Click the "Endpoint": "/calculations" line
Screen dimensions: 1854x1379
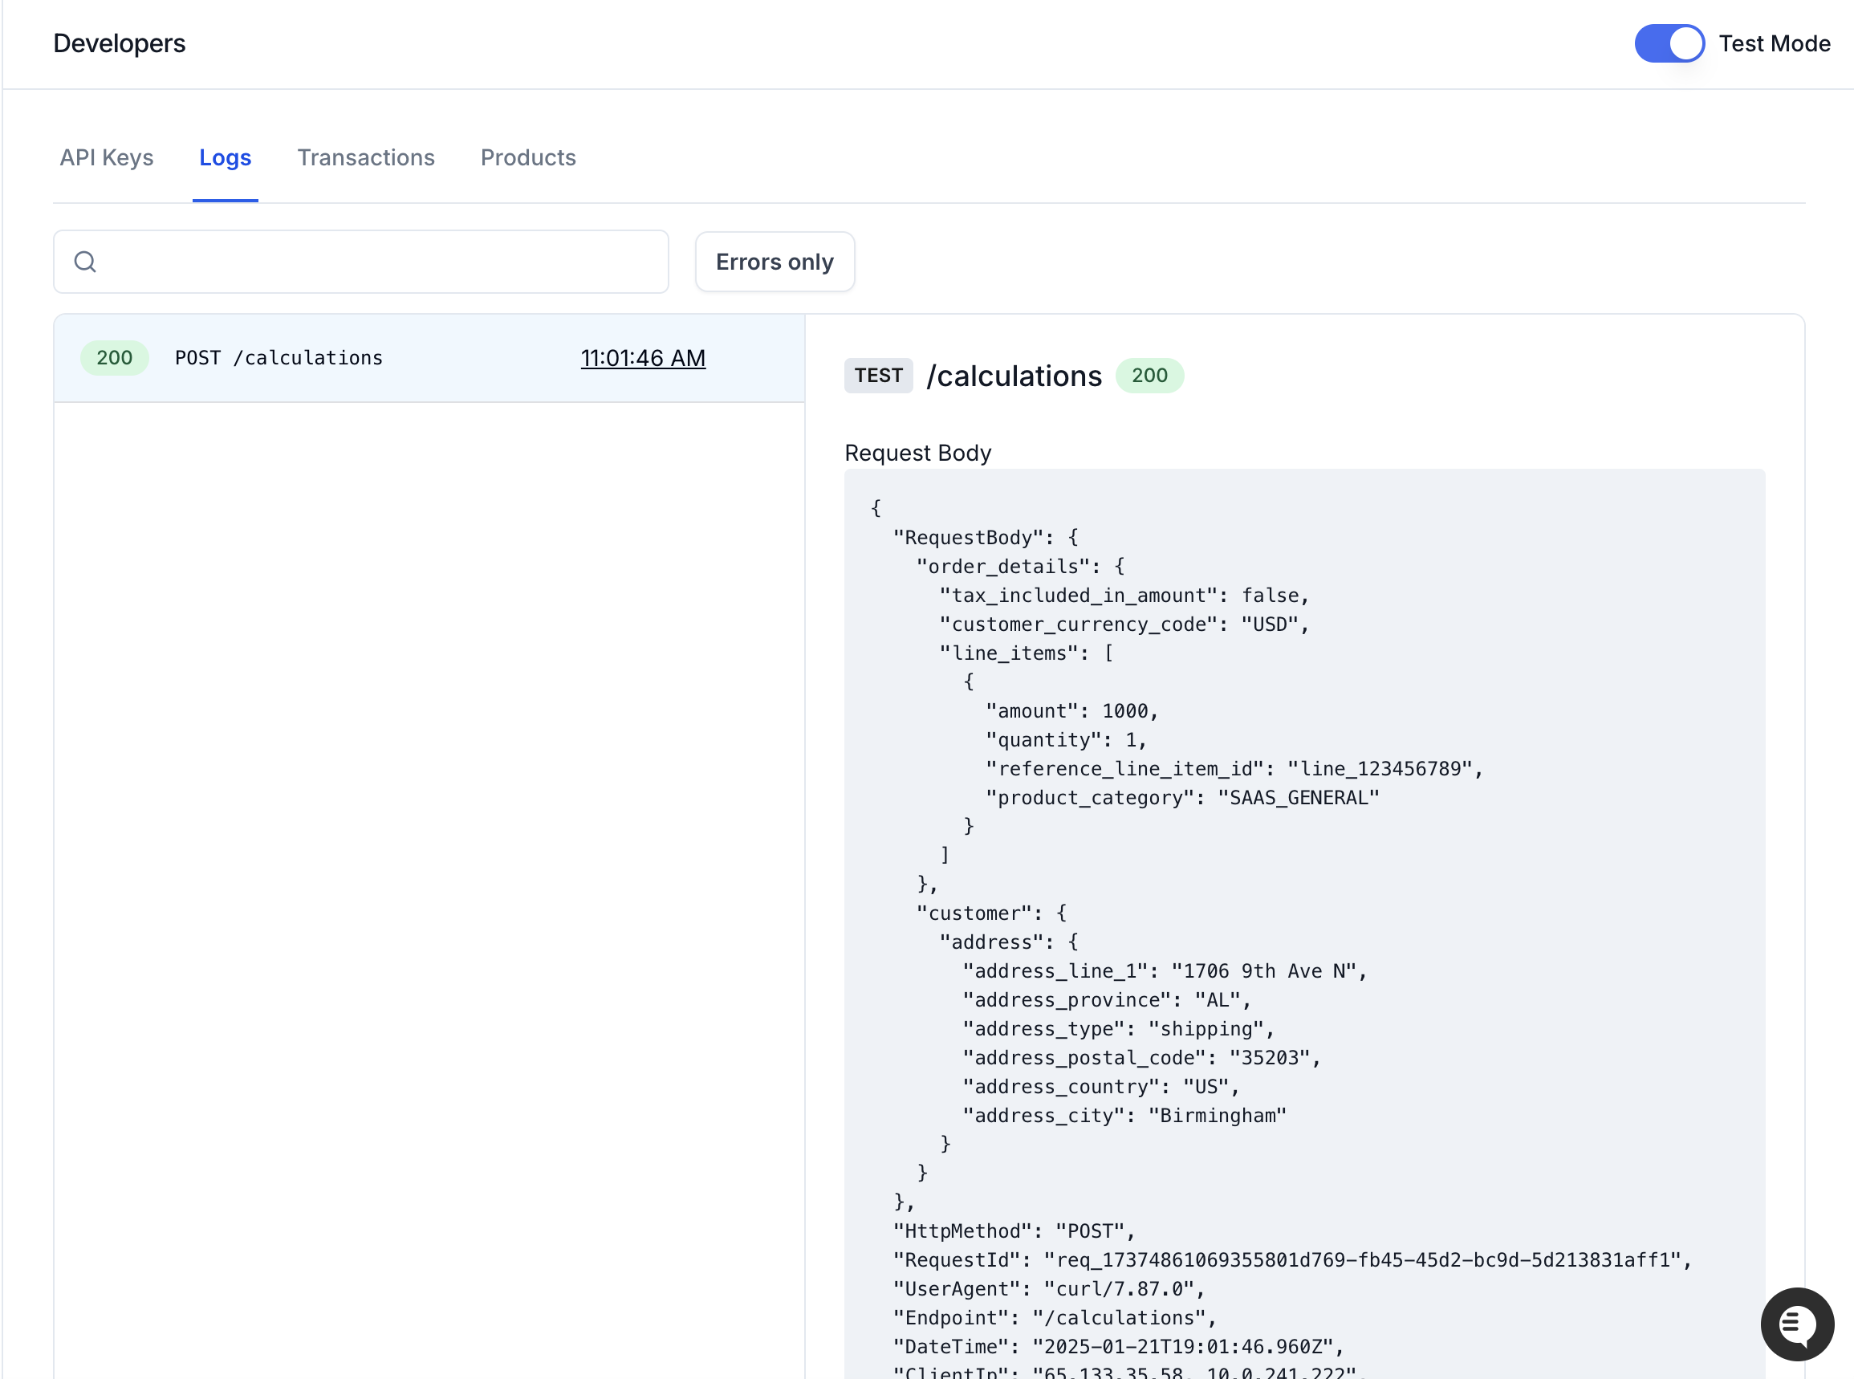1055,1318
